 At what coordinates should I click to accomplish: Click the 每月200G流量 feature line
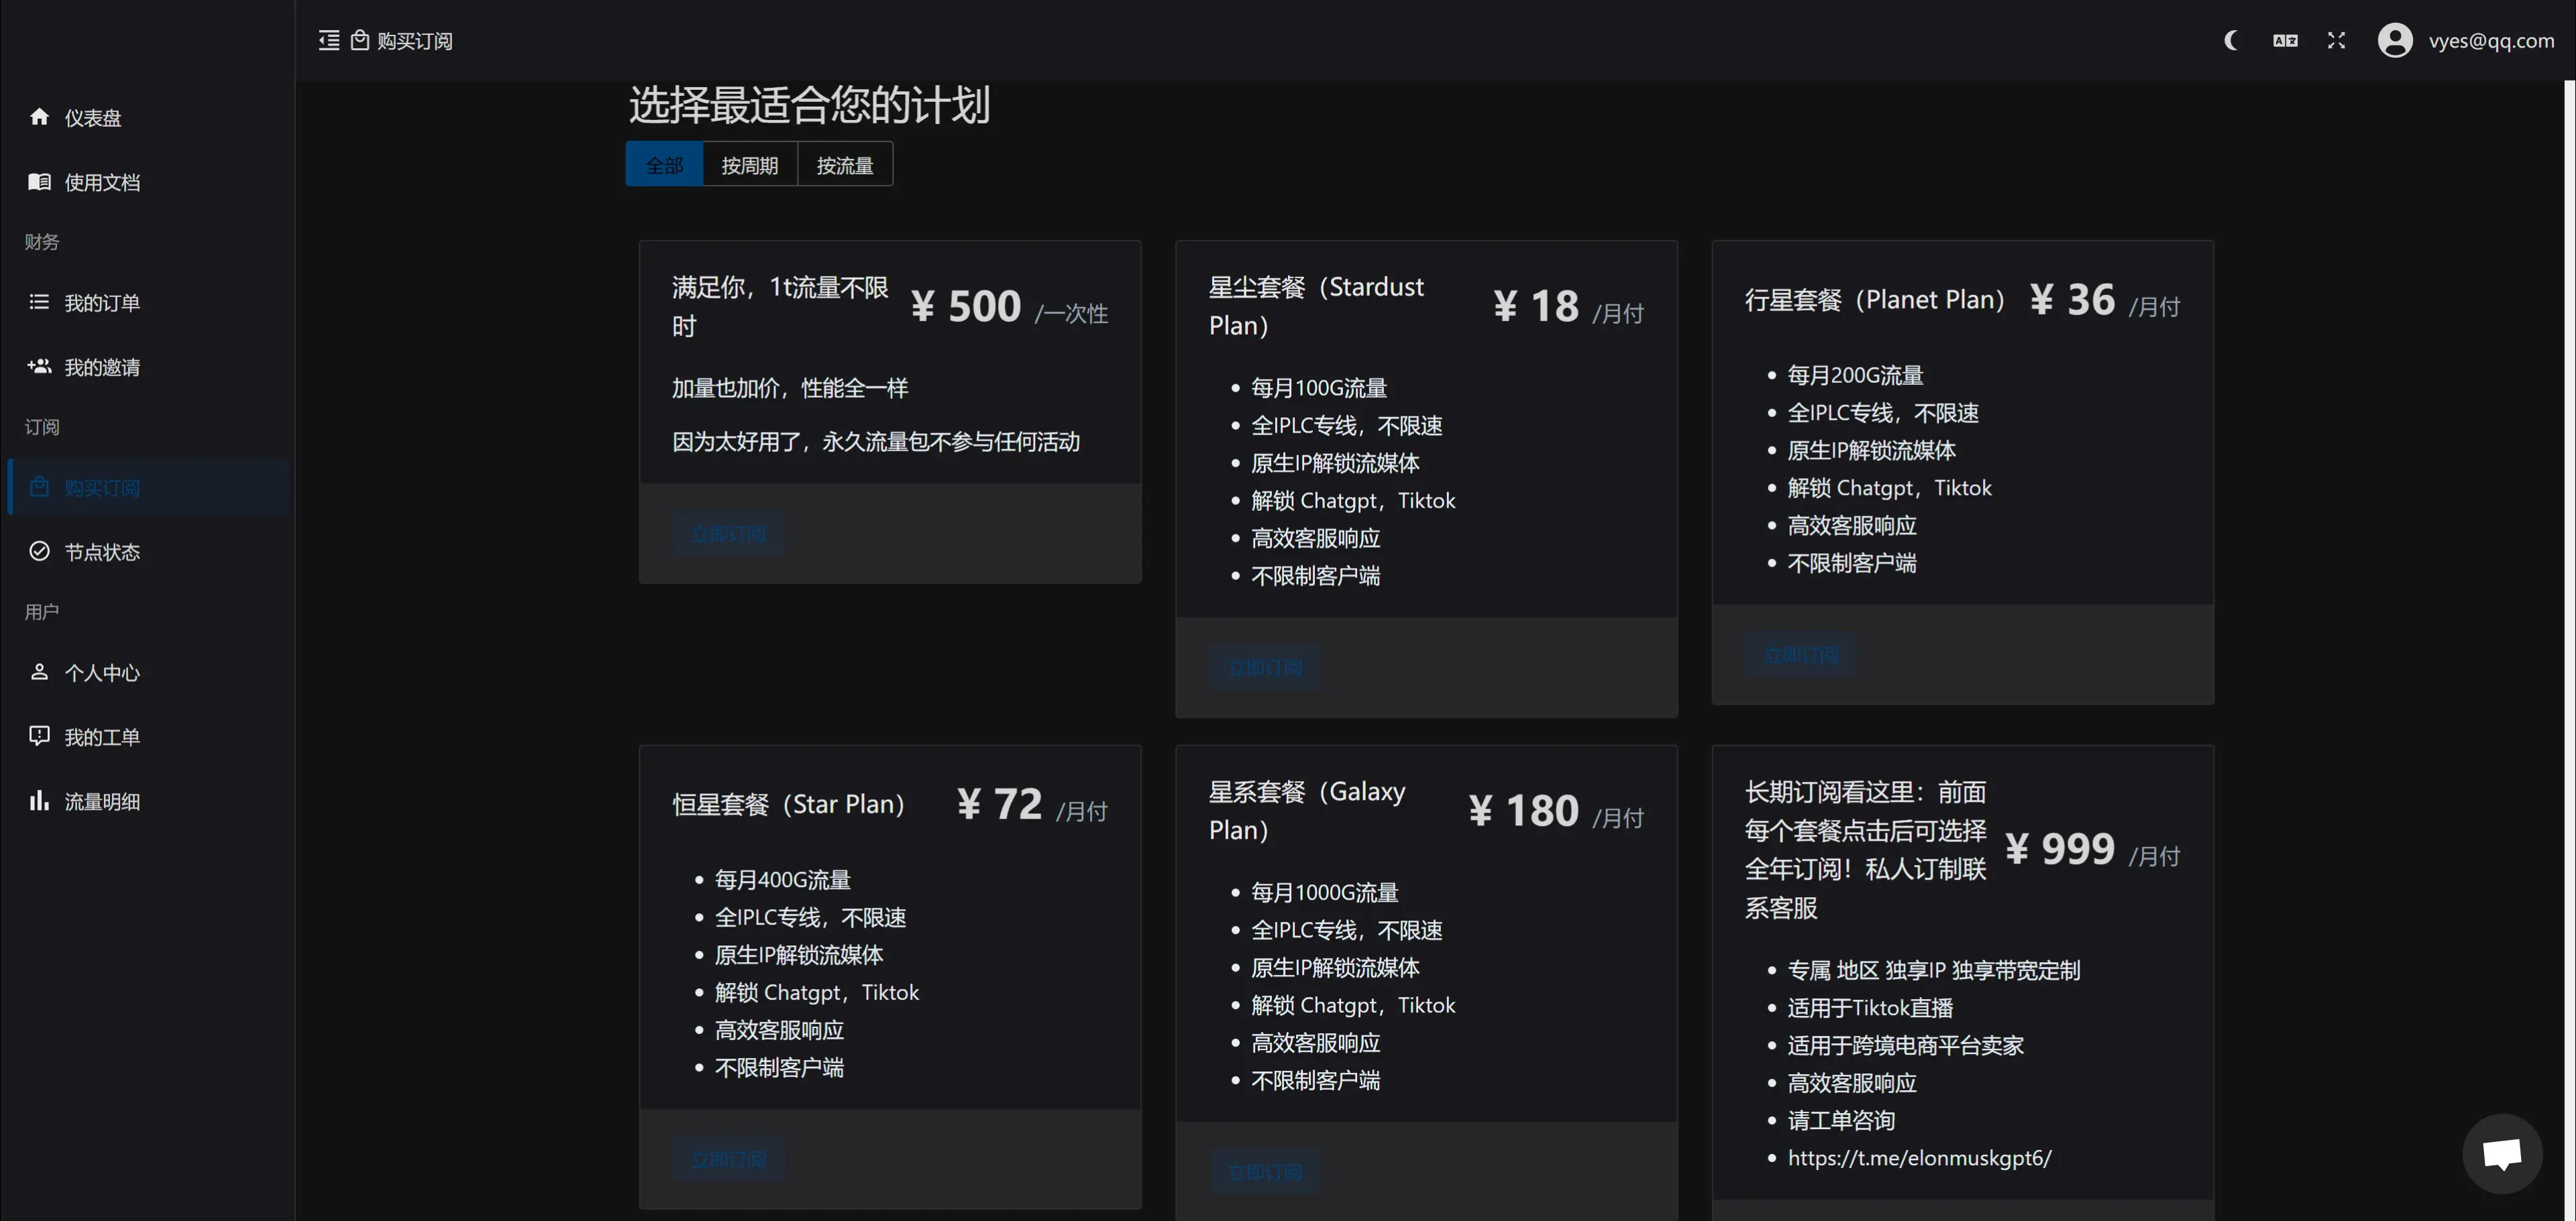(x=1855, y=375)
